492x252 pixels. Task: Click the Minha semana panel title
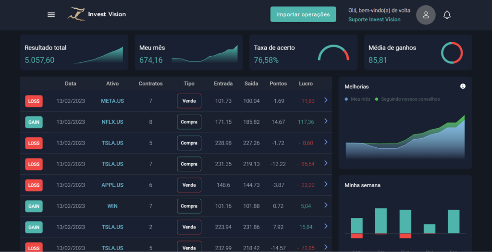[x=362, y=185]
